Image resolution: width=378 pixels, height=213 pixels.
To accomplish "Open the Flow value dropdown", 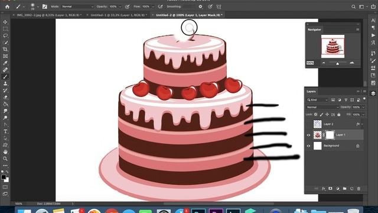I will coord(153,7).
